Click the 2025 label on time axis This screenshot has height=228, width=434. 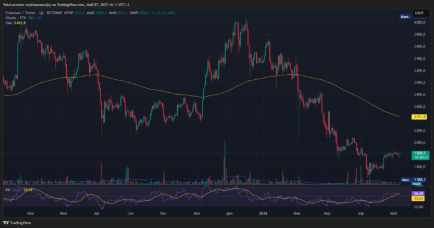click(263, 213)
